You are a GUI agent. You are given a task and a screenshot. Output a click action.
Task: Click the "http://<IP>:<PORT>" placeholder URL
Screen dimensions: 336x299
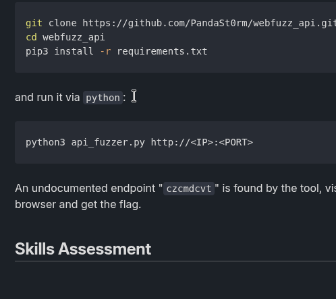pyautogui.click(x=202, y=142)
